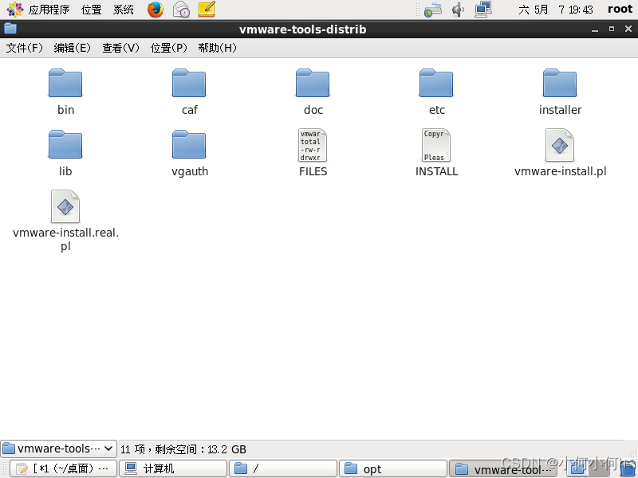The height and width of the screenshot is (478, 638).
Task: Open the mail client launcher in panel
Action: [181, 10]
